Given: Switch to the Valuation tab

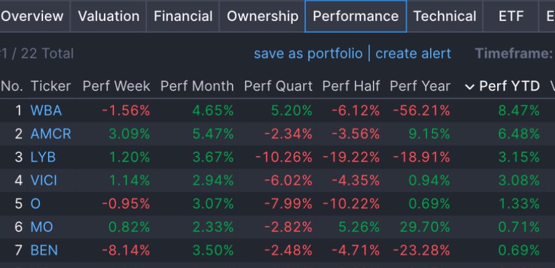Looking at the screenshot, I should [x=108, y=17].
